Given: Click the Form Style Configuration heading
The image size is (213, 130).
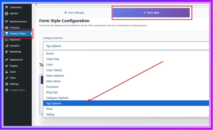Looking at the screenshot, I should tap(65, 21).
